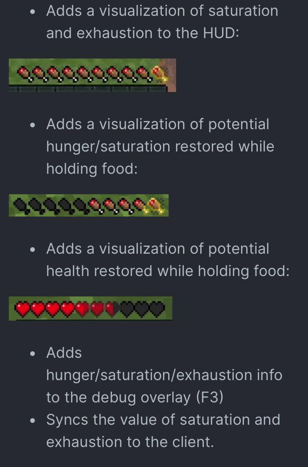
Task: Select the half-filled heart in the health bar
Action: tap(112, 309)
